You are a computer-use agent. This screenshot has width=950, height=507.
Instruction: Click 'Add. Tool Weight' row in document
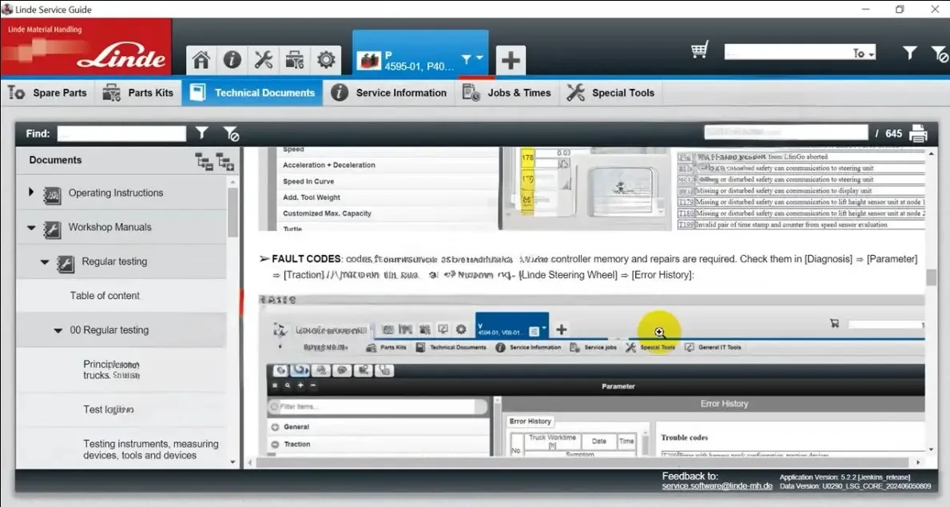click(x=312, y=197)
